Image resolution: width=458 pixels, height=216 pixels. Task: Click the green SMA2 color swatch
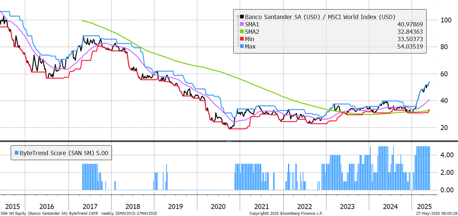tap(241, 32)
